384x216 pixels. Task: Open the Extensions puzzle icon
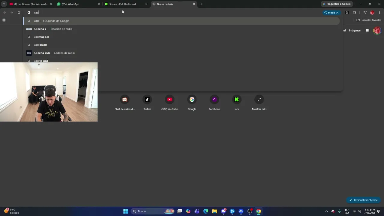tap(354, 13)
